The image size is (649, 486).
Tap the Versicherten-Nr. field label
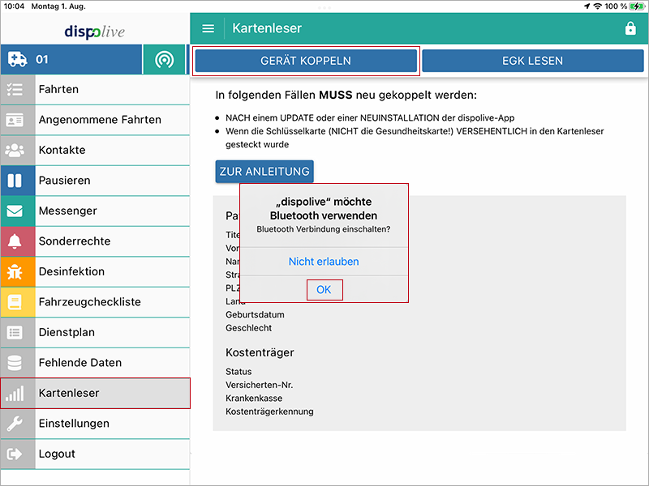click(259, 386)
